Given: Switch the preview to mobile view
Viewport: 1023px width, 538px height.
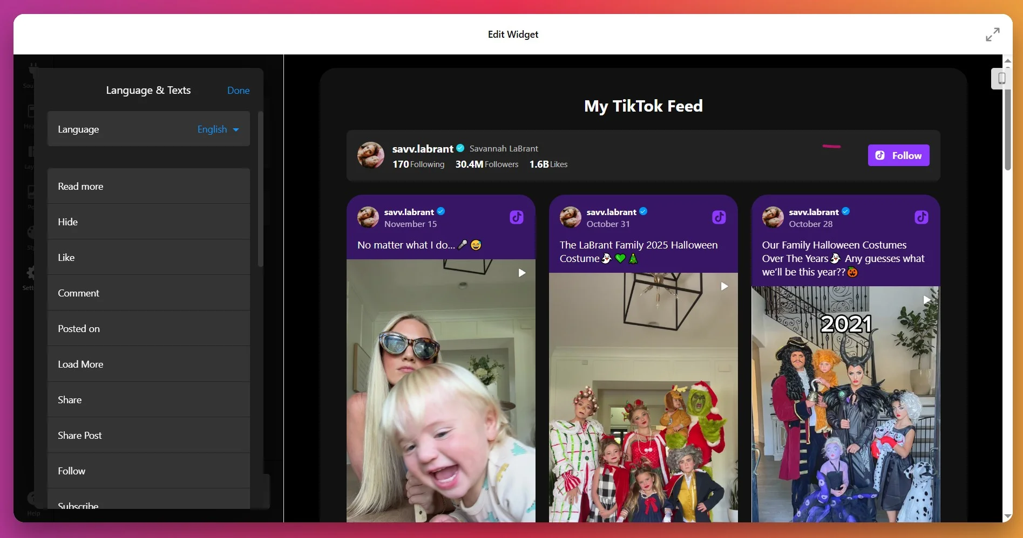Looking at the screenshot, I should [x=1001, y=79].
